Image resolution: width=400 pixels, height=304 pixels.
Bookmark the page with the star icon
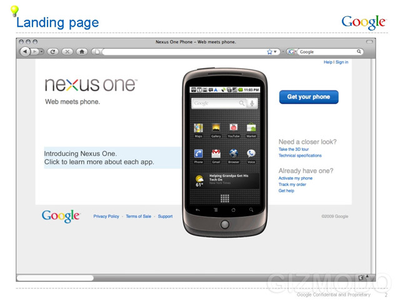pos(269,52)
